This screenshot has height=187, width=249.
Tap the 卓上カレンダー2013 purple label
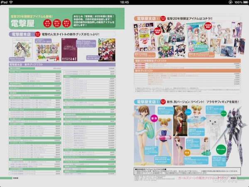43,41
